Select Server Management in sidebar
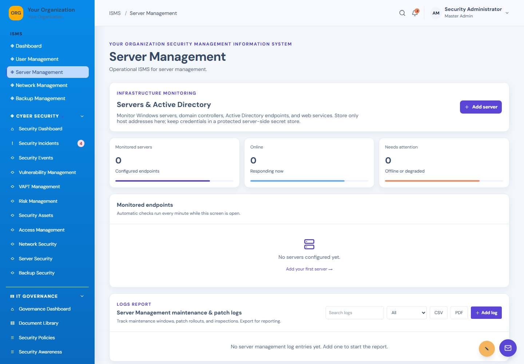This screenshot has height=364, width=524. [48, 72]
